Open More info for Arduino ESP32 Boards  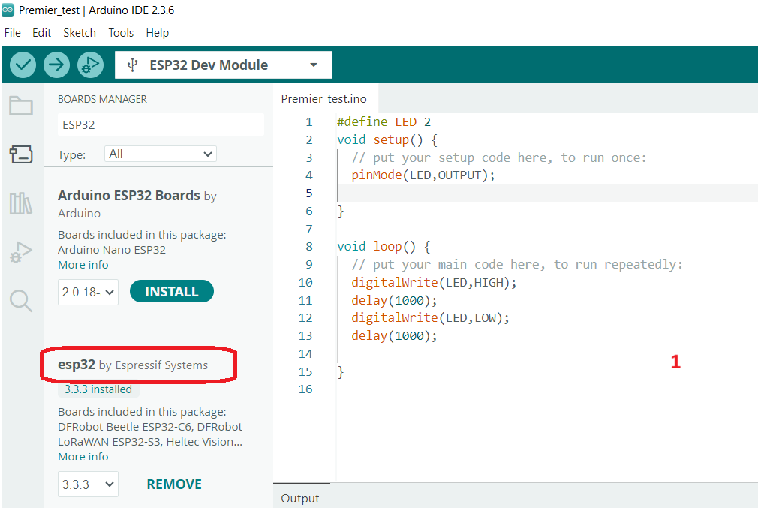point(83,265)
